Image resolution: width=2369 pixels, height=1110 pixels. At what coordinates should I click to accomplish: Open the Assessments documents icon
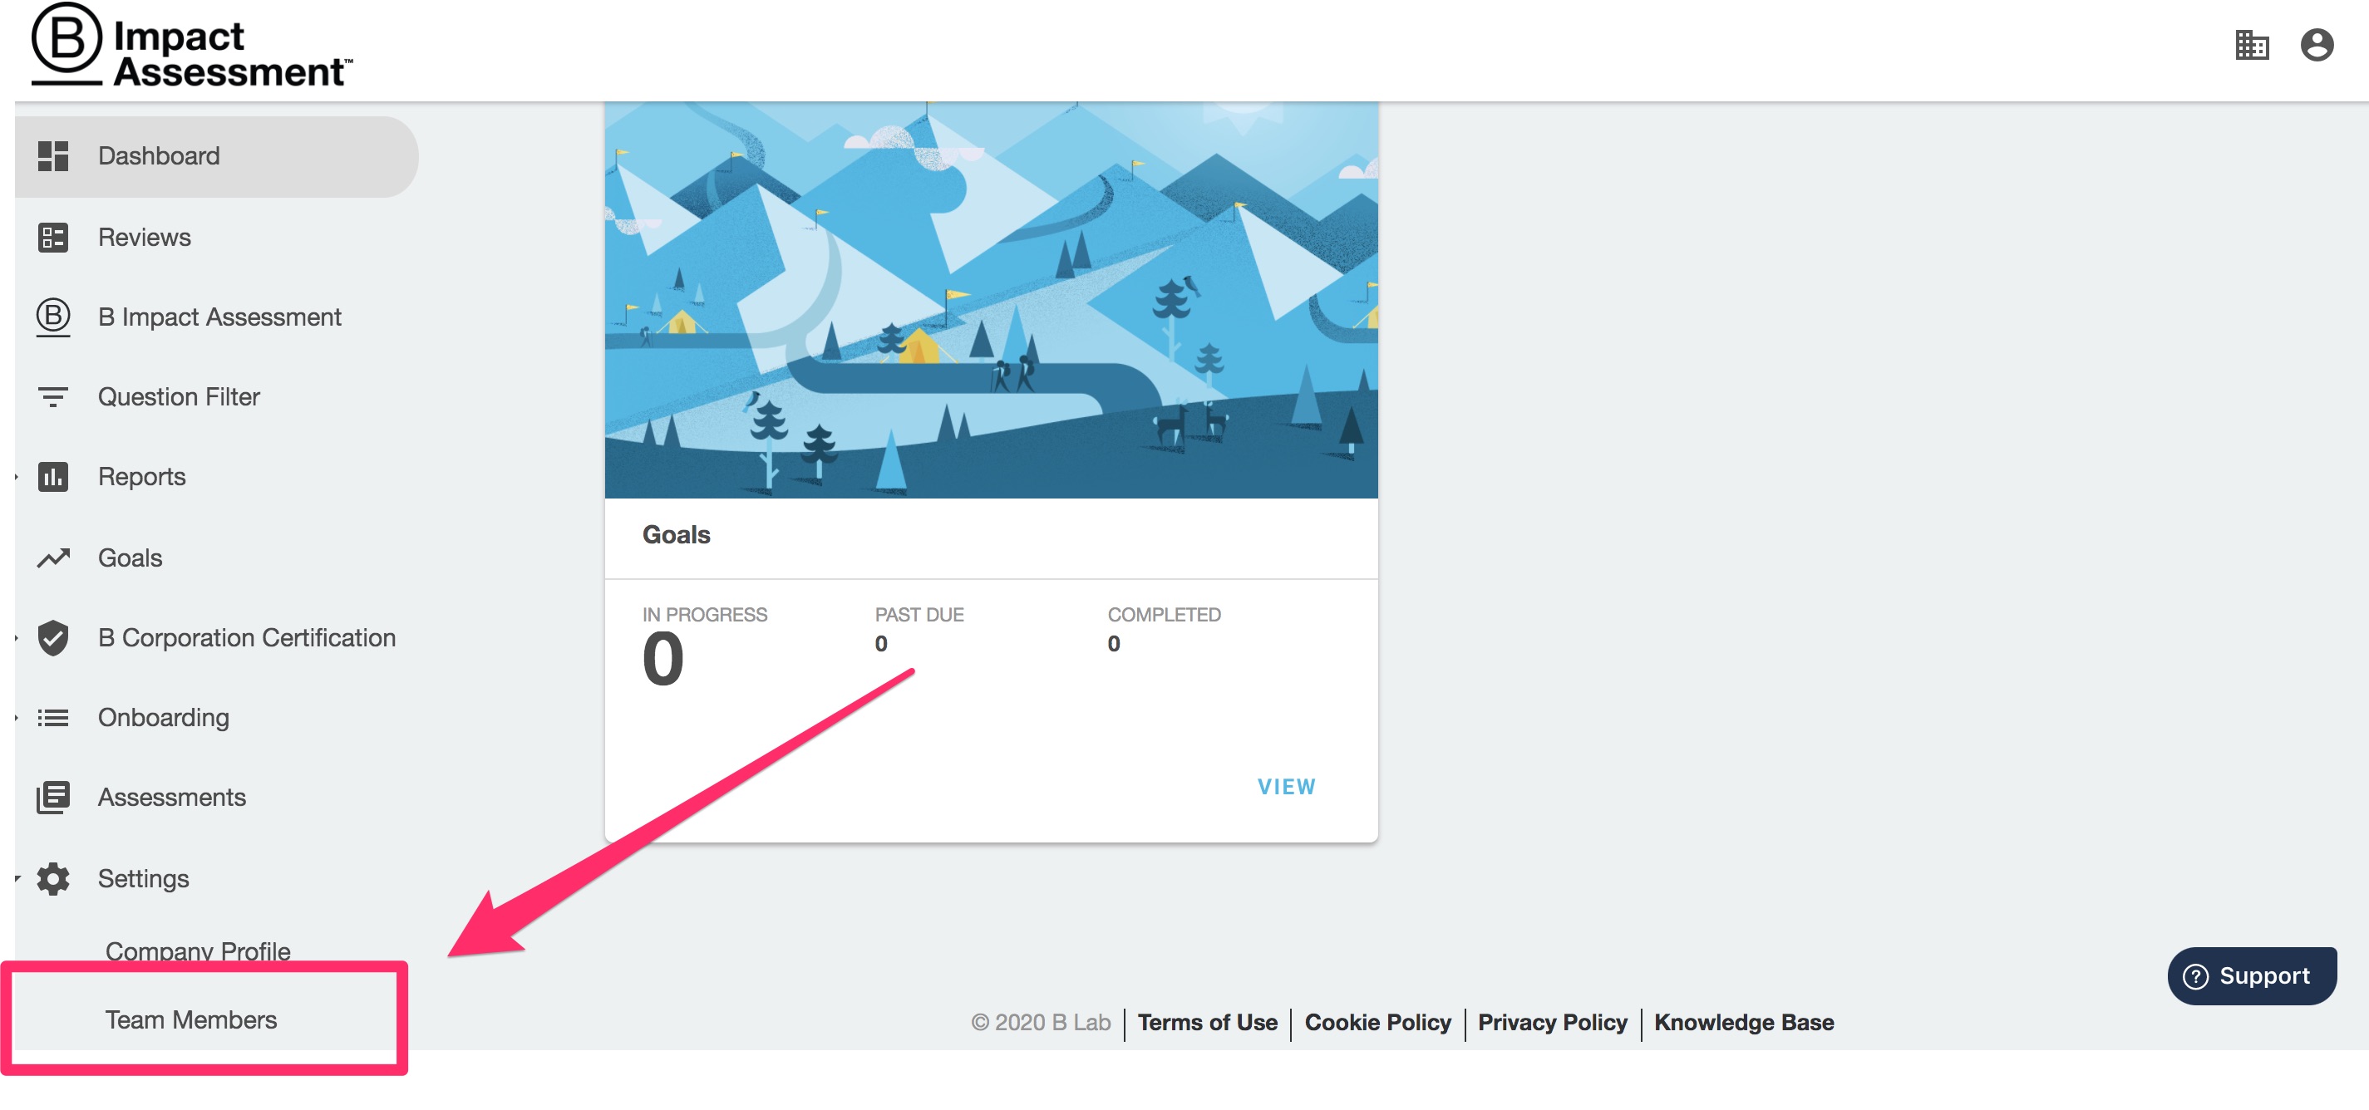click(53, 797)
